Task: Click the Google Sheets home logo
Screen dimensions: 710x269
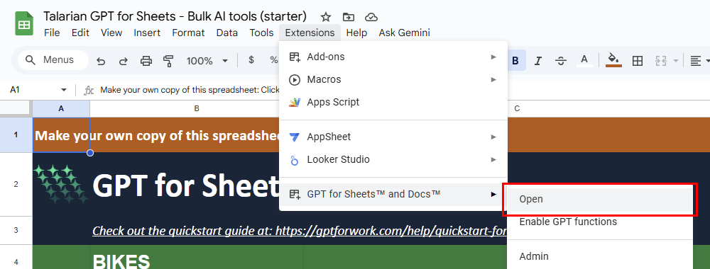Action: [x=24, y=23]
